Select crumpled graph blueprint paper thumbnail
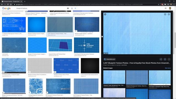Screen dimensions: 176x99 [x=14, y=66]
